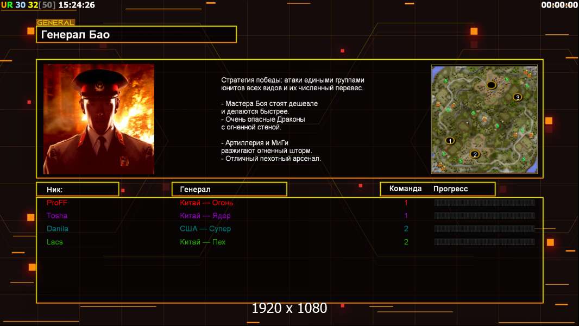
Task: Select the 'Генерал Бао' title field
Action: click(x=136, y=35)
